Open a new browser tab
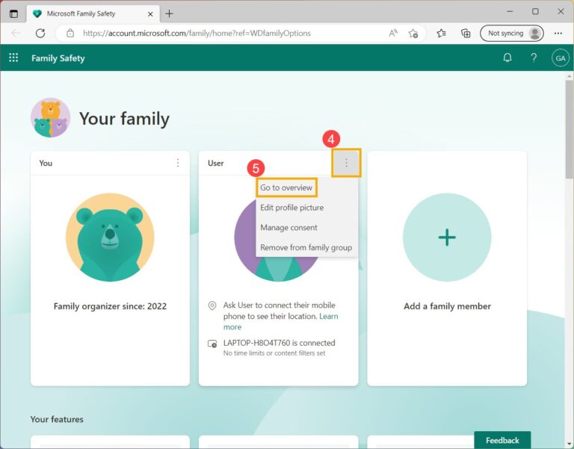574x449 pixels. 169,14
